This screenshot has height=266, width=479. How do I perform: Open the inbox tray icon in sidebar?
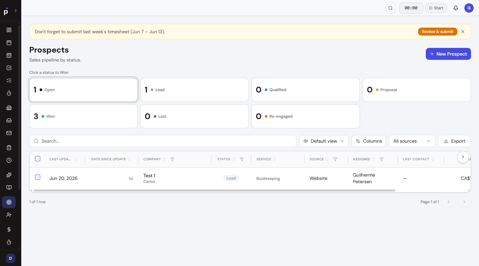point(9,120)
